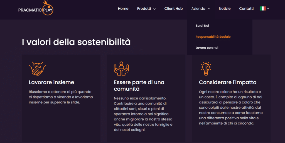Select Prodotti in the navigation bar
Viewport: 285px width, 143px height.
pyautogui.click(x=144, y=9)
